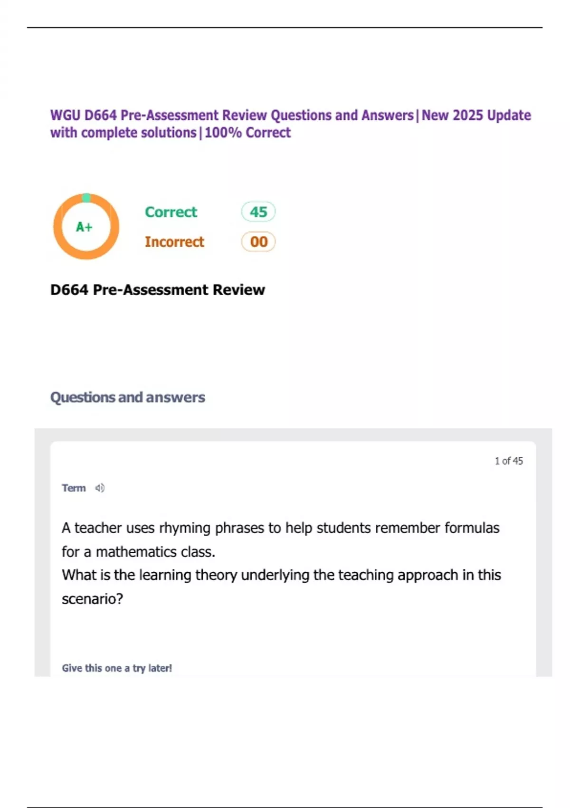This screenshot has height=808, width=570.
Task: Click the '1 of 45' card counter
Action: tap(508, 461)
